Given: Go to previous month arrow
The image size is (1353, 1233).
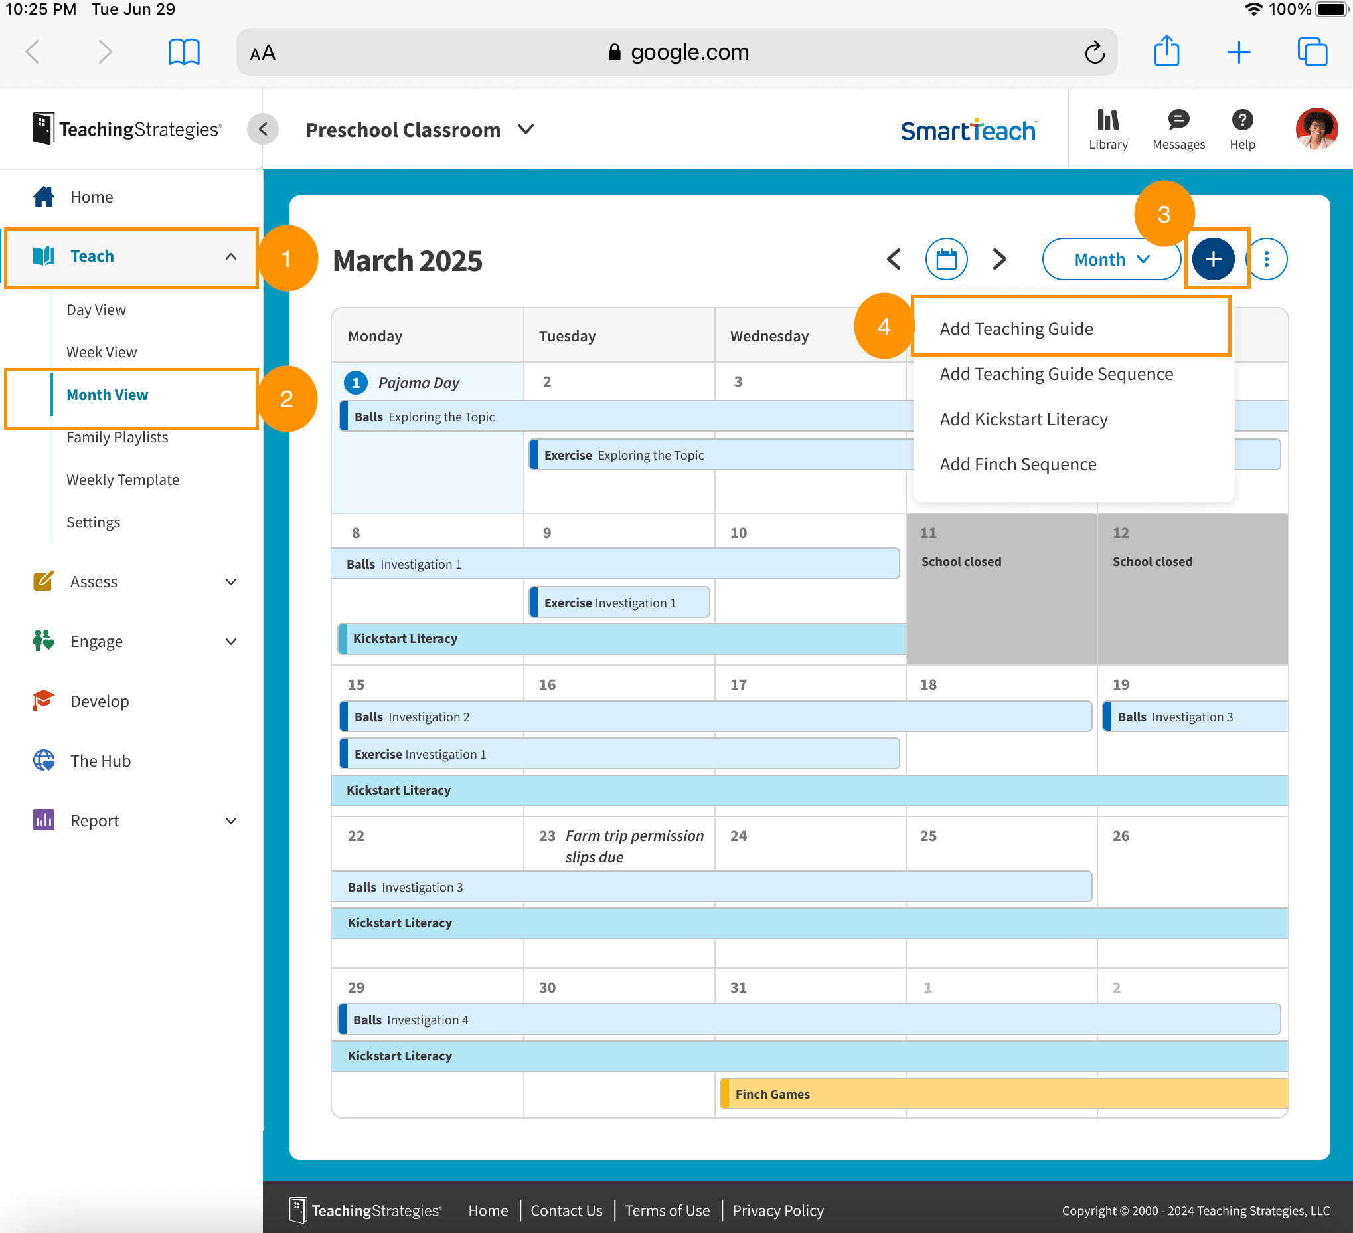Looking at the screenshot, I should tap(894, 259).
